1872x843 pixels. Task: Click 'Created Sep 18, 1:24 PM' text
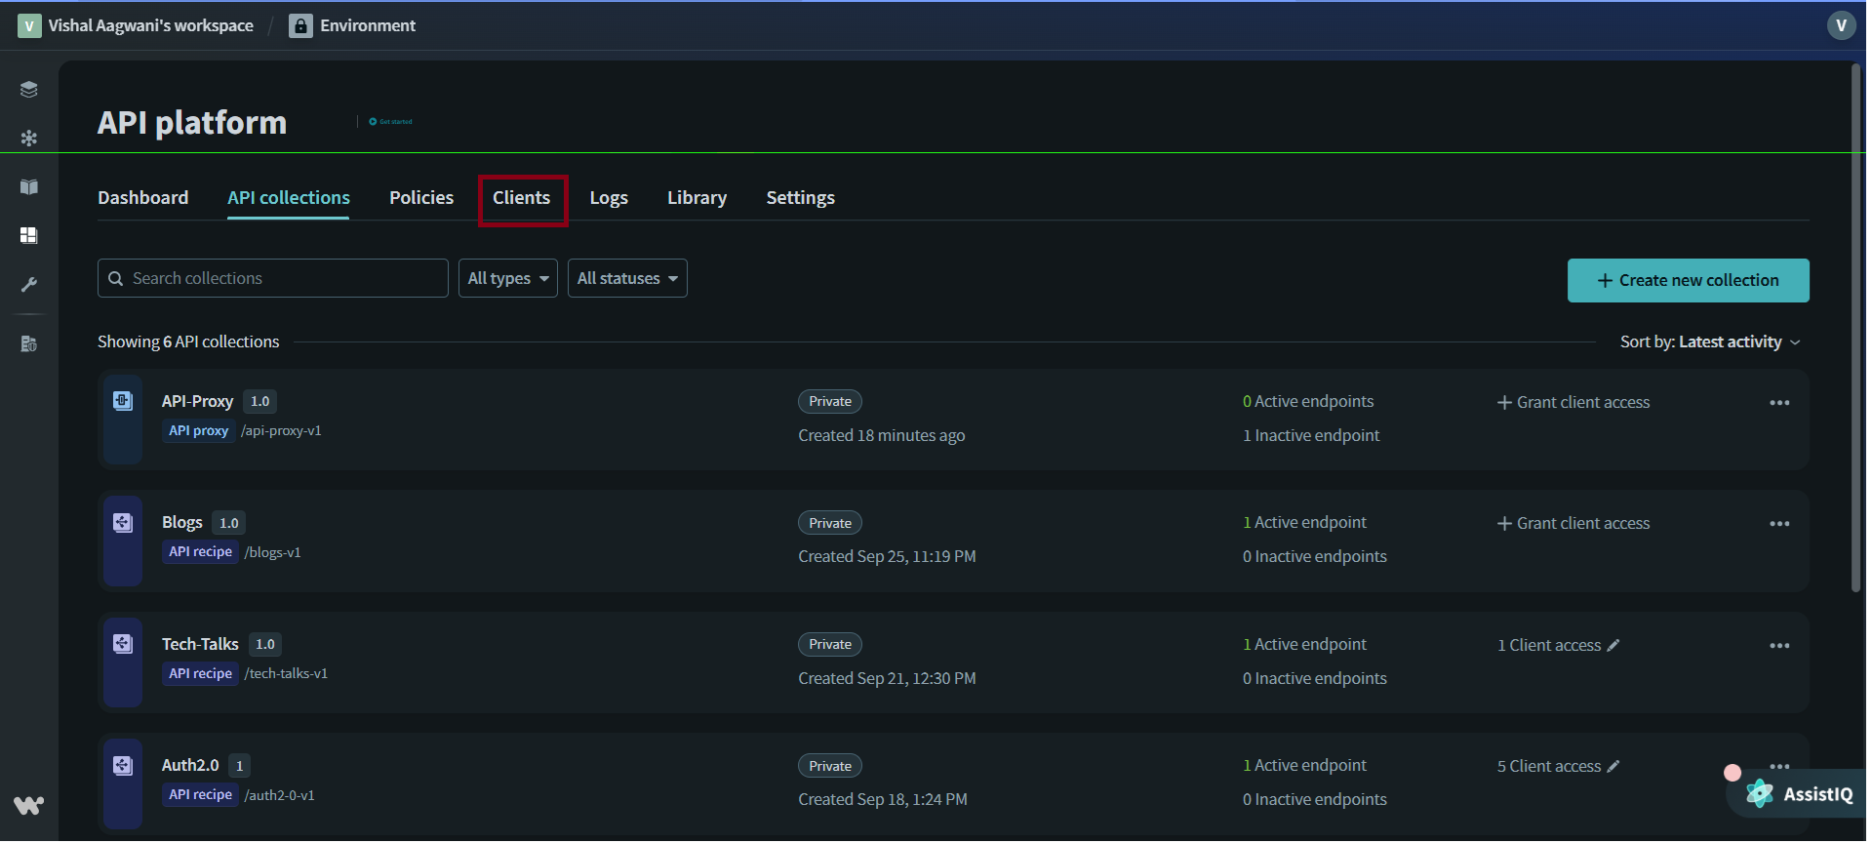pyautogui.click(x=883, y=799)
